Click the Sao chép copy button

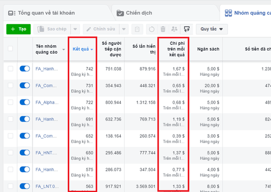tap(52, 29)
